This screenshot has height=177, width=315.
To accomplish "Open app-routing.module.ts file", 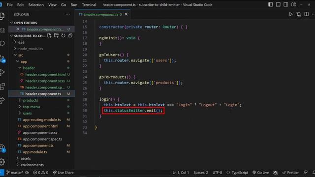I will click(42, 119).
